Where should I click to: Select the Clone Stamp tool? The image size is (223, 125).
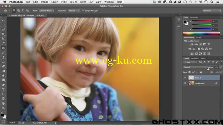point(3,57)
